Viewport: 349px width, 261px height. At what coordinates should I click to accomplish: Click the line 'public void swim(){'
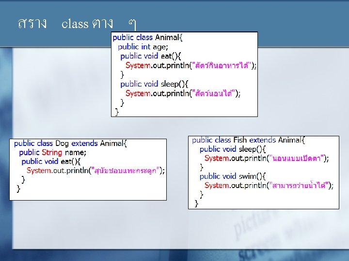click(x=233, y=176)
